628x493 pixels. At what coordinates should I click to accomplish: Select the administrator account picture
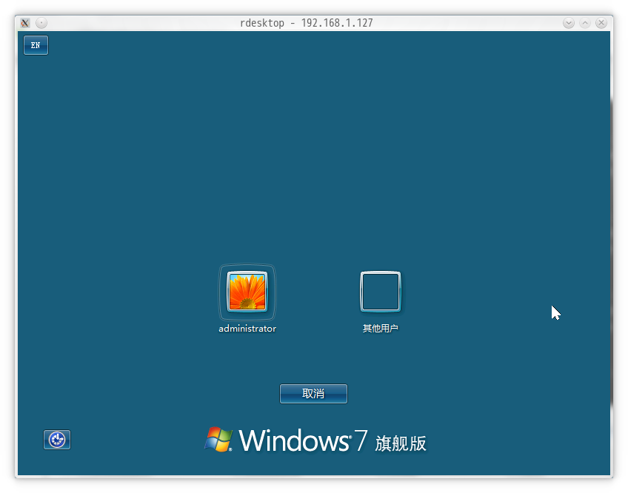click(247, 292)
